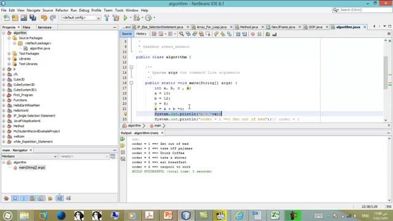The image size is (393, 221).
Task: Toggle Fully Qualified Names in Navigator
Action: click(50, 198)
